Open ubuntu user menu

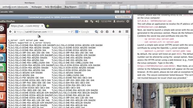point(119,21)
